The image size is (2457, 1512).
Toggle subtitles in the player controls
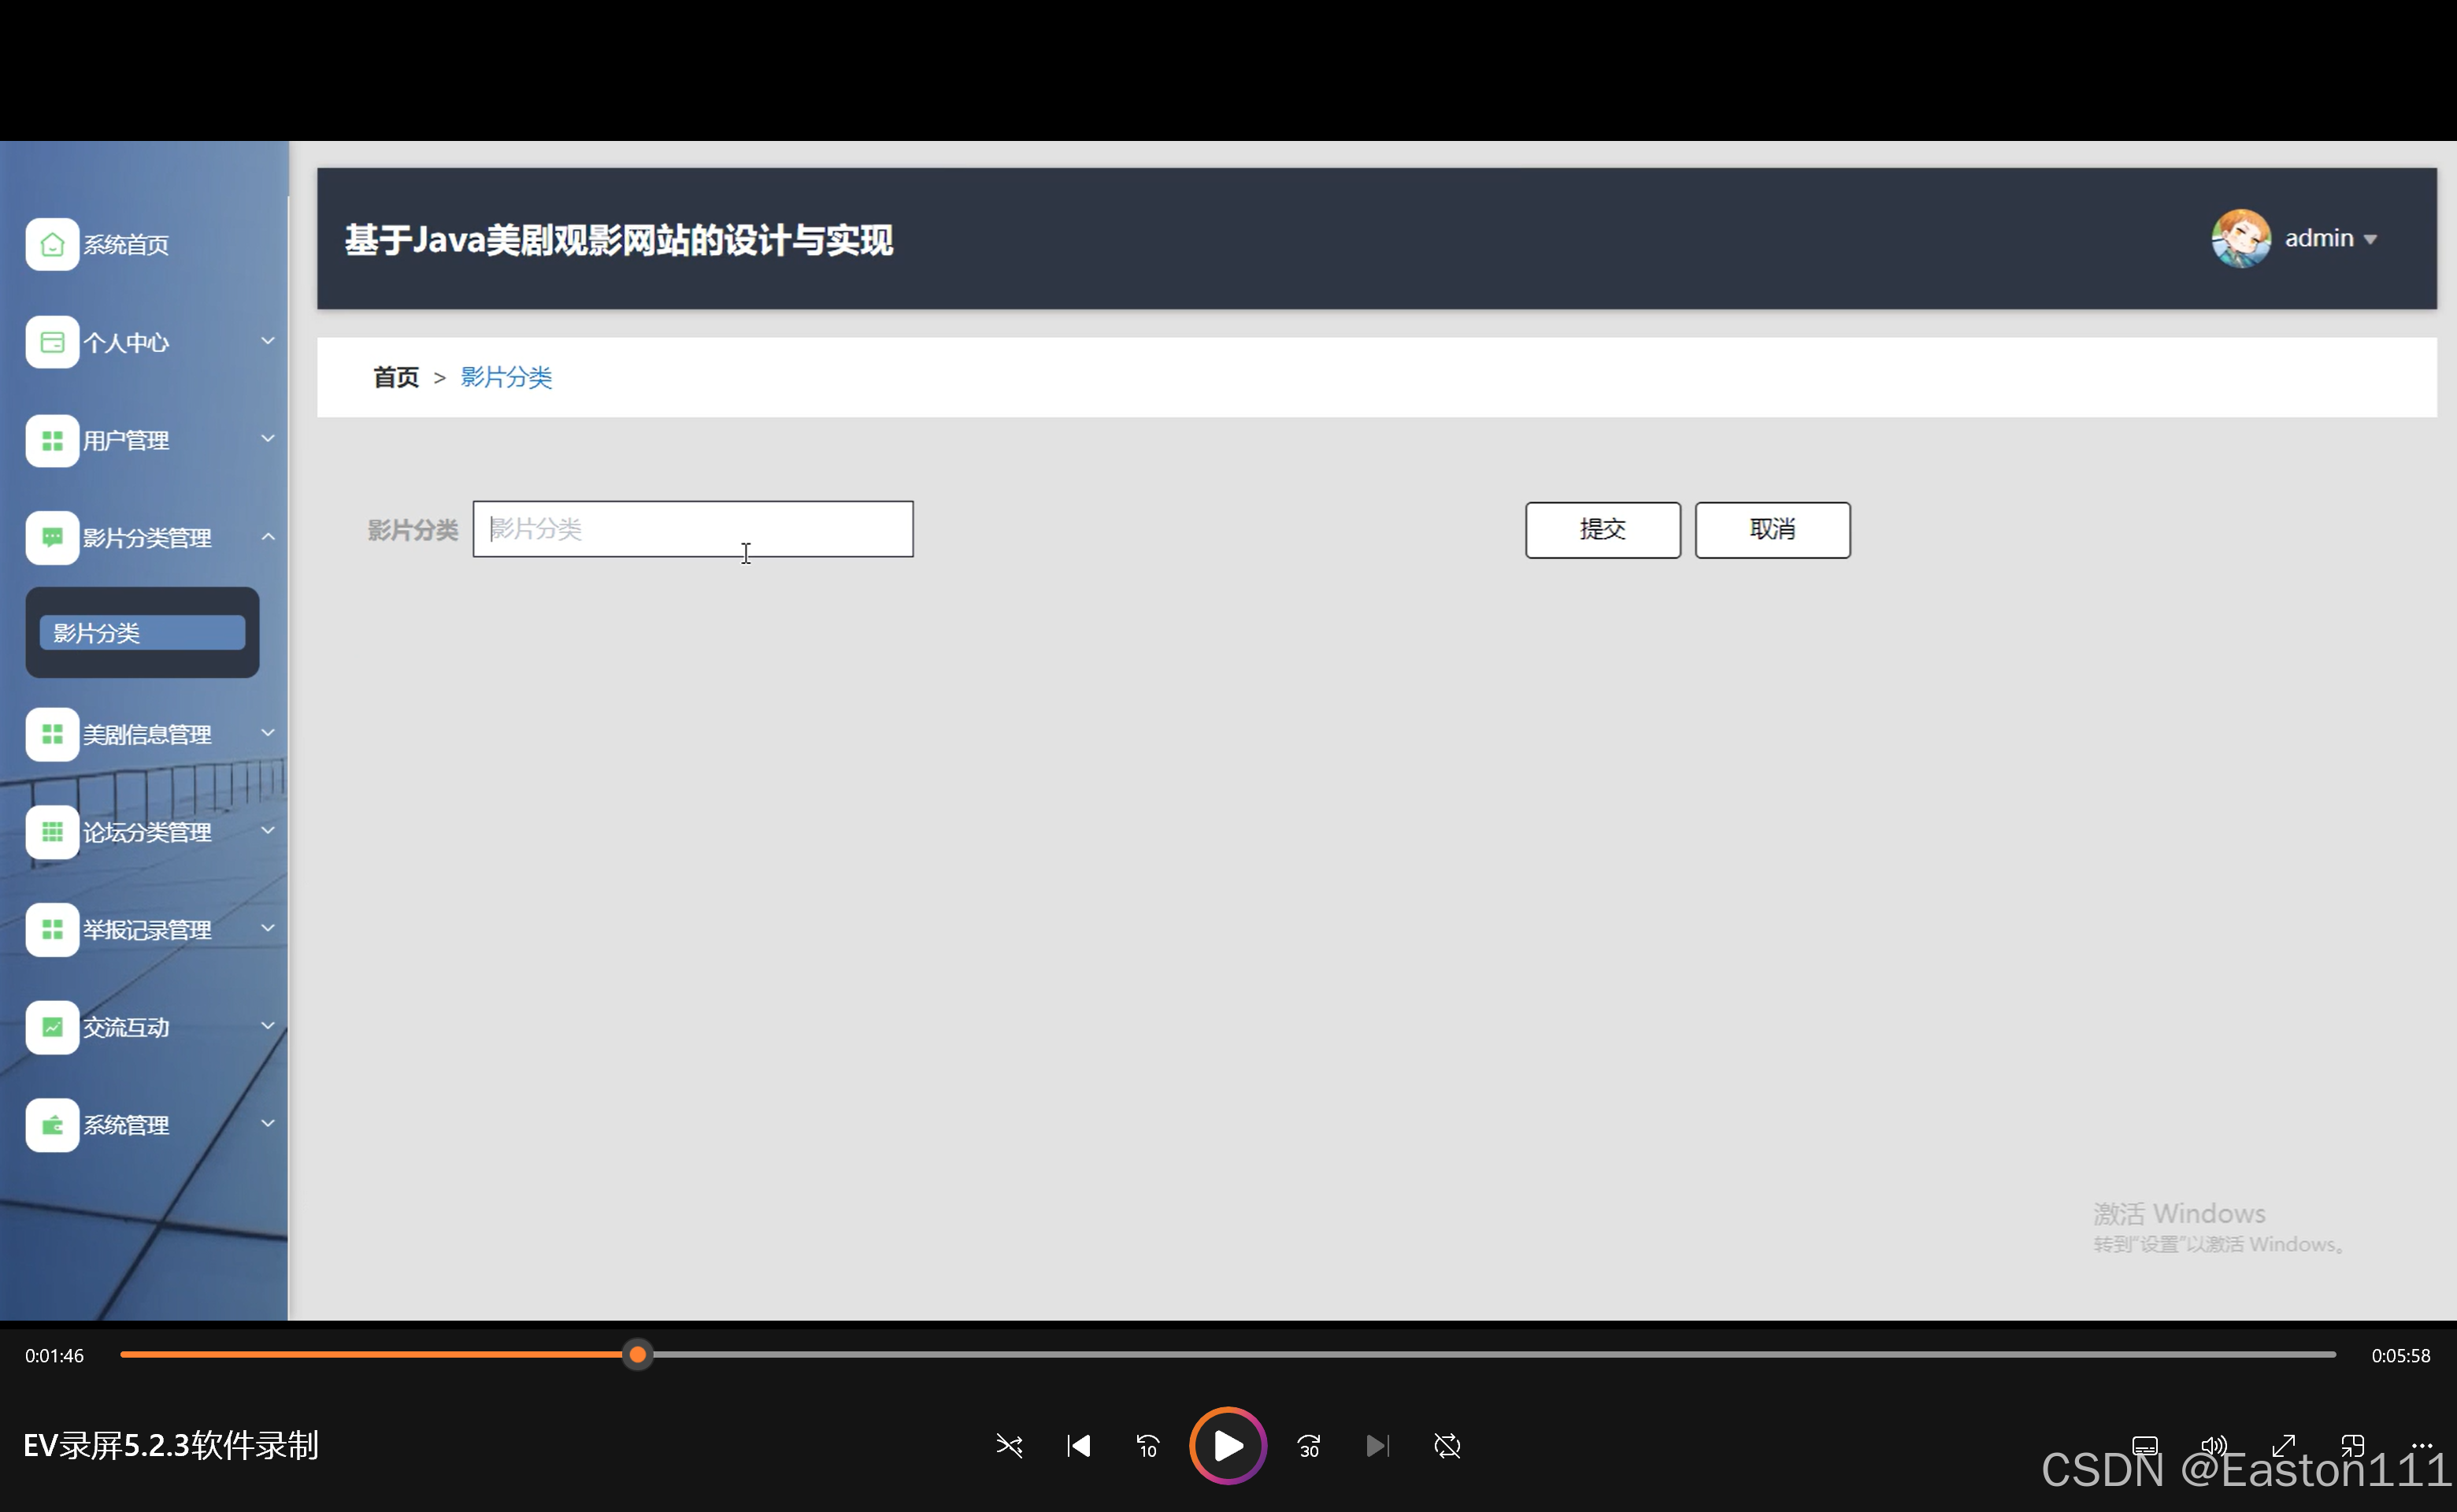(x=2146, y=1446)
